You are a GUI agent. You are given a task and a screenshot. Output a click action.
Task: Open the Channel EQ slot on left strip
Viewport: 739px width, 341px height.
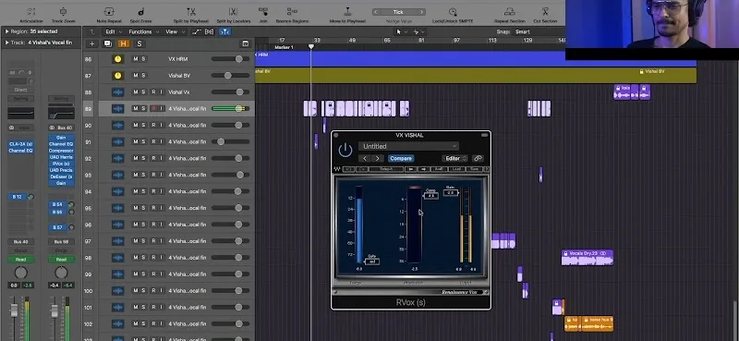pos(20,151)
